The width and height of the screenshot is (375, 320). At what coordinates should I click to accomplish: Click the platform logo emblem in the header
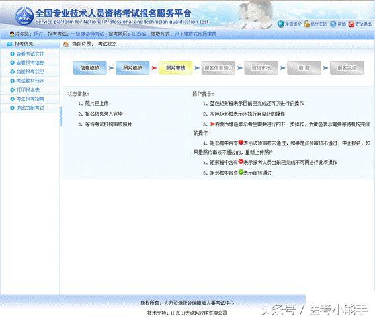click(24, 16)
